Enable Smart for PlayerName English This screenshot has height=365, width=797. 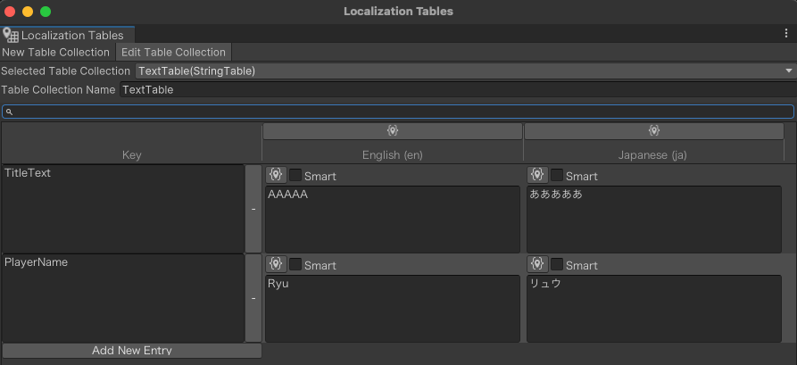[295, 264]
